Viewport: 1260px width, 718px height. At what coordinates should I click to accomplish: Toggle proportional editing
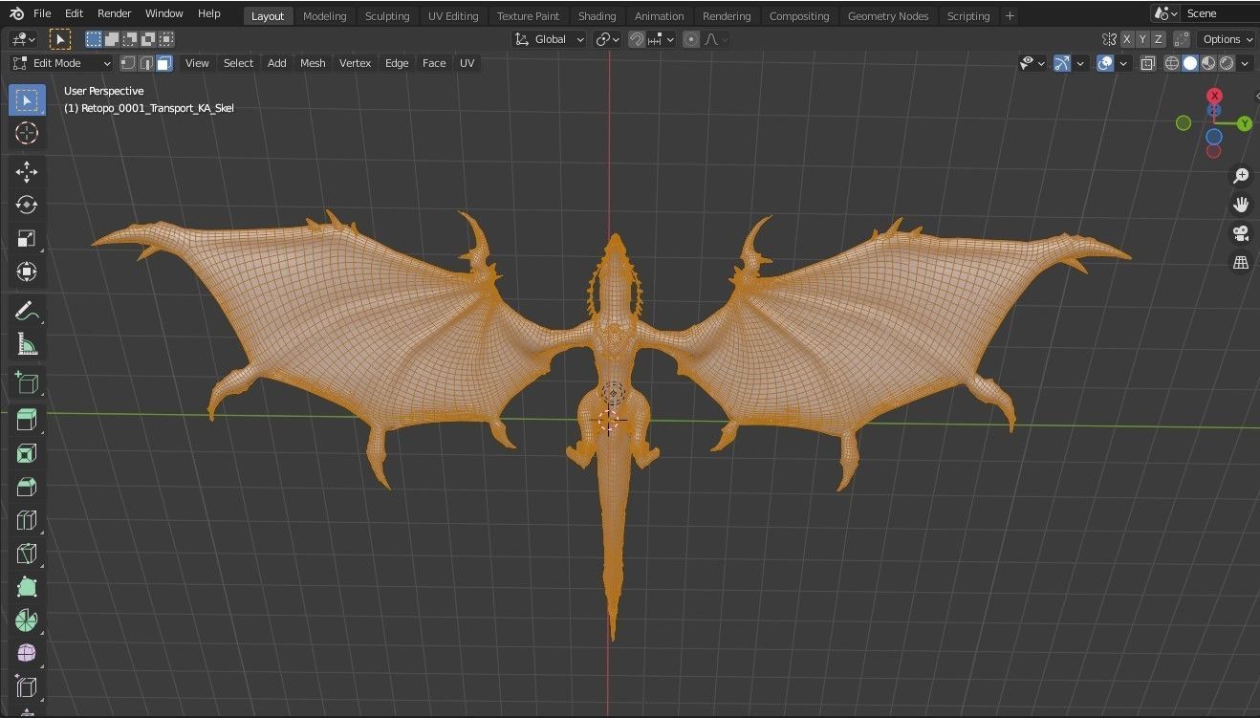coord(691,39)
